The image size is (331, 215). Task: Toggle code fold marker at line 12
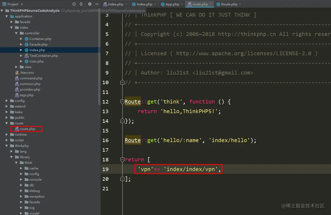click(x=122, y=102)
